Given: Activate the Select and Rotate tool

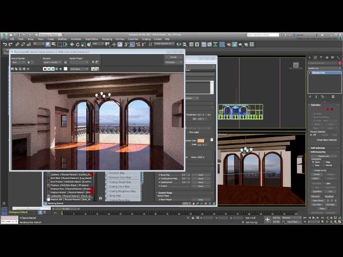Looking at the screenshot, I should pyautogui.click(x=77, y=44).
